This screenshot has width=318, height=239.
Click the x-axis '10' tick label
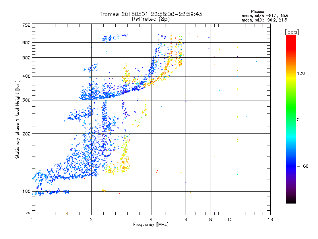click(230, 219)
